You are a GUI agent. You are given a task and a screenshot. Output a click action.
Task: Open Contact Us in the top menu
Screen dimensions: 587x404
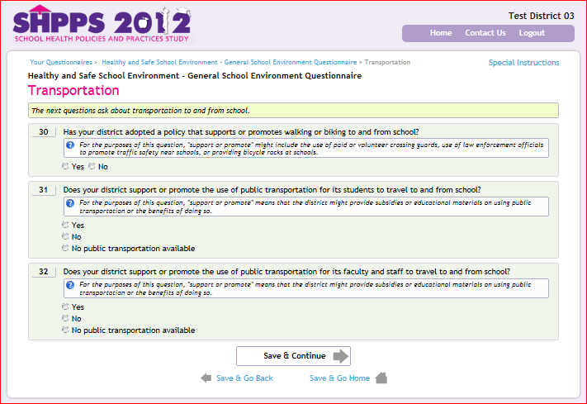485,33
